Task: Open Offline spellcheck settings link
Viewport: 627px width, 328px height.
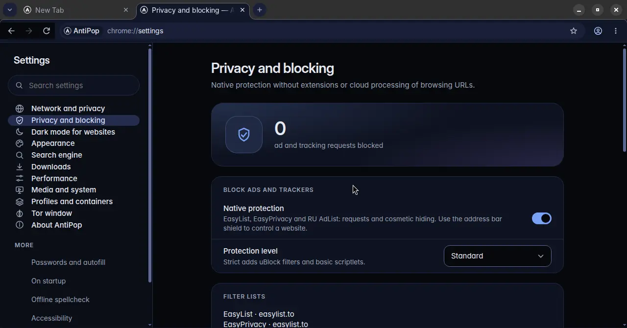Action: point(60,300)
